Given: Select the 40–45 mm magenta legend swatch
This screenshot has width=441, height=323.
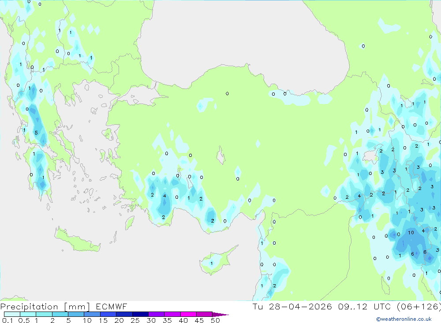Looking at the screenshot, I should [188, 314].
